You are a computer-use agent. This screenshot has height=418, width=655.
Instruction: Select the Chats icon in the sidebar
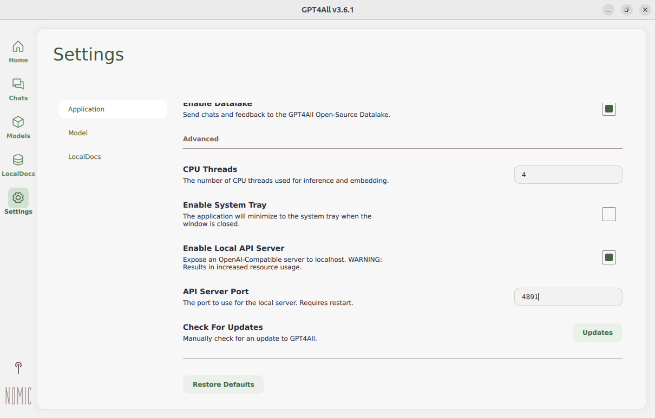pos(18,89)
